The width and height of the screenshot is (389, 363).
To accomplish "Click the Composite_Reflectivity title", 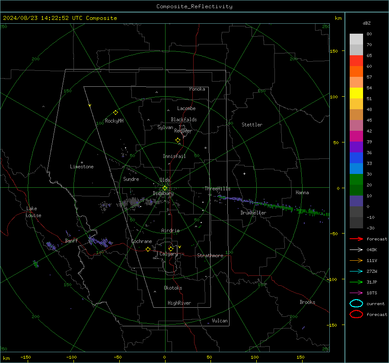I will click(194, 6).
